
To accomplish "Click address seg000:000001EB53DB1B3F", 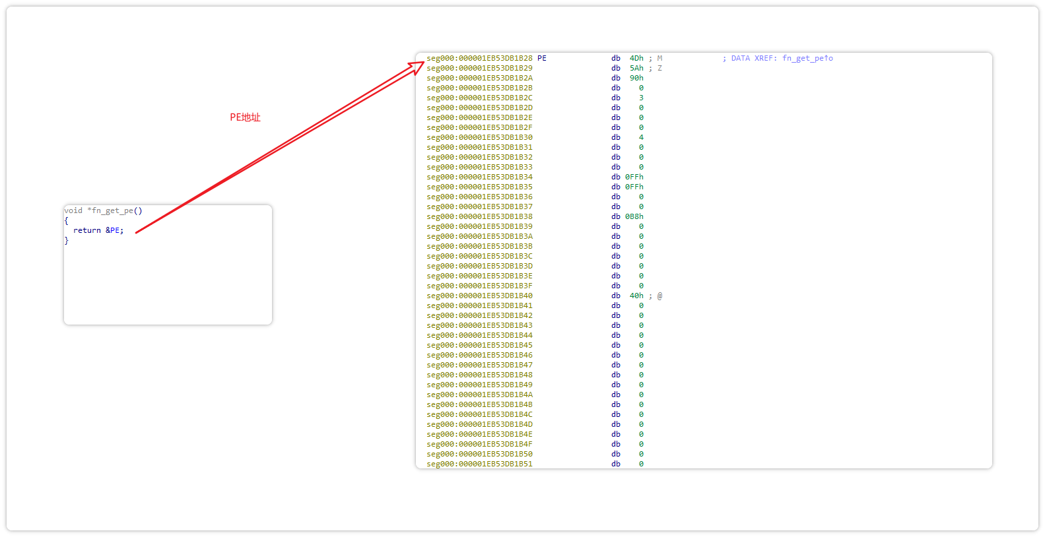I will (479, 286).
